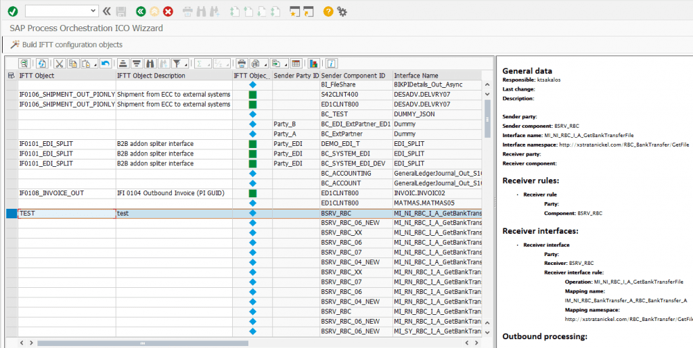
Task: Click the Sort Ascending icon
Action: [124, 64]
